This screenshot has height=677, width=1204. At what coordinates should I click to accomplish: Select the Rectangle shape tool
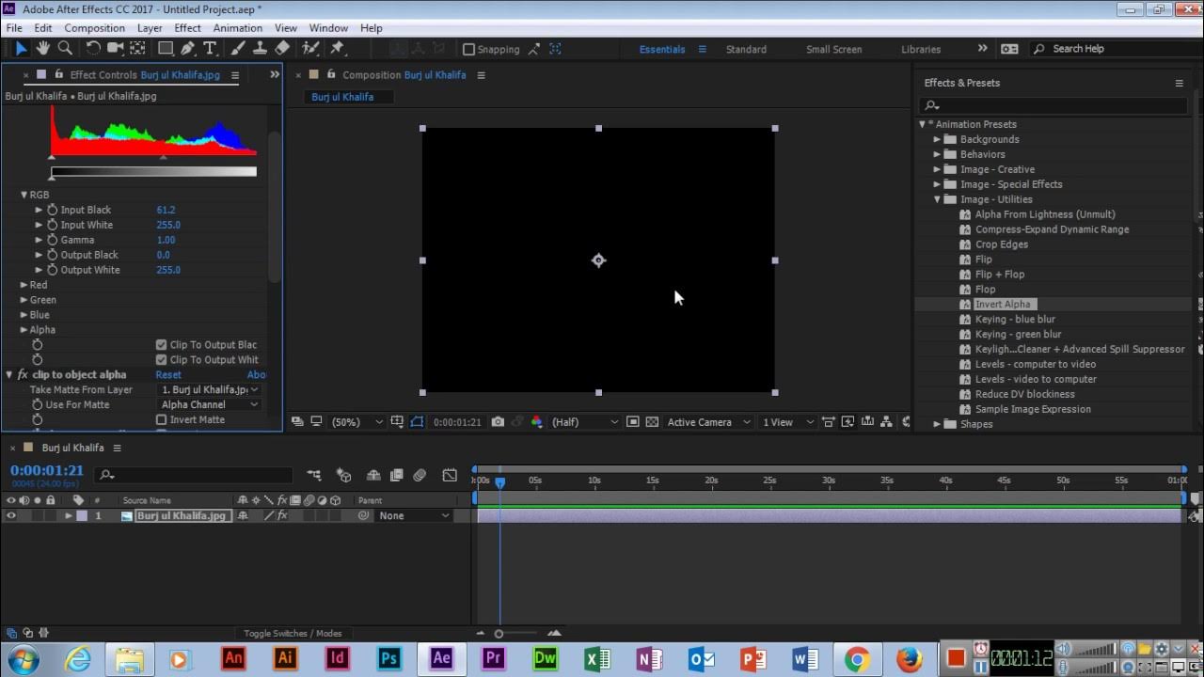tap(166, 48)
